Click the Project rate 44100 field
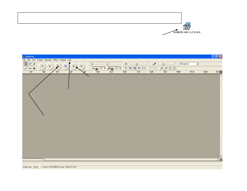Image resolution: width=247 pixels, height=191 pixels. (37, 167)
